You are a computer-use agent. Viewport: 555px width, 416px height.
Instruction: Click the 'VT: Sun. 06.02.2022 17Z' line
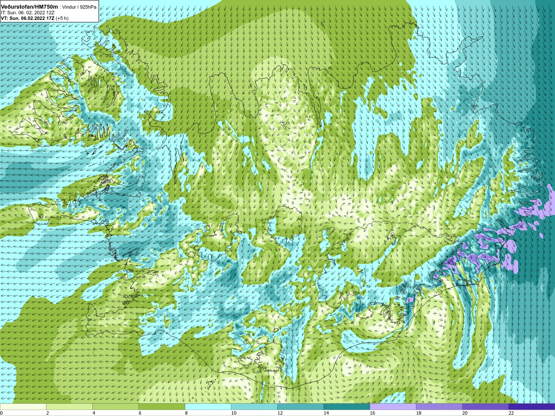(x=28, y=18)
